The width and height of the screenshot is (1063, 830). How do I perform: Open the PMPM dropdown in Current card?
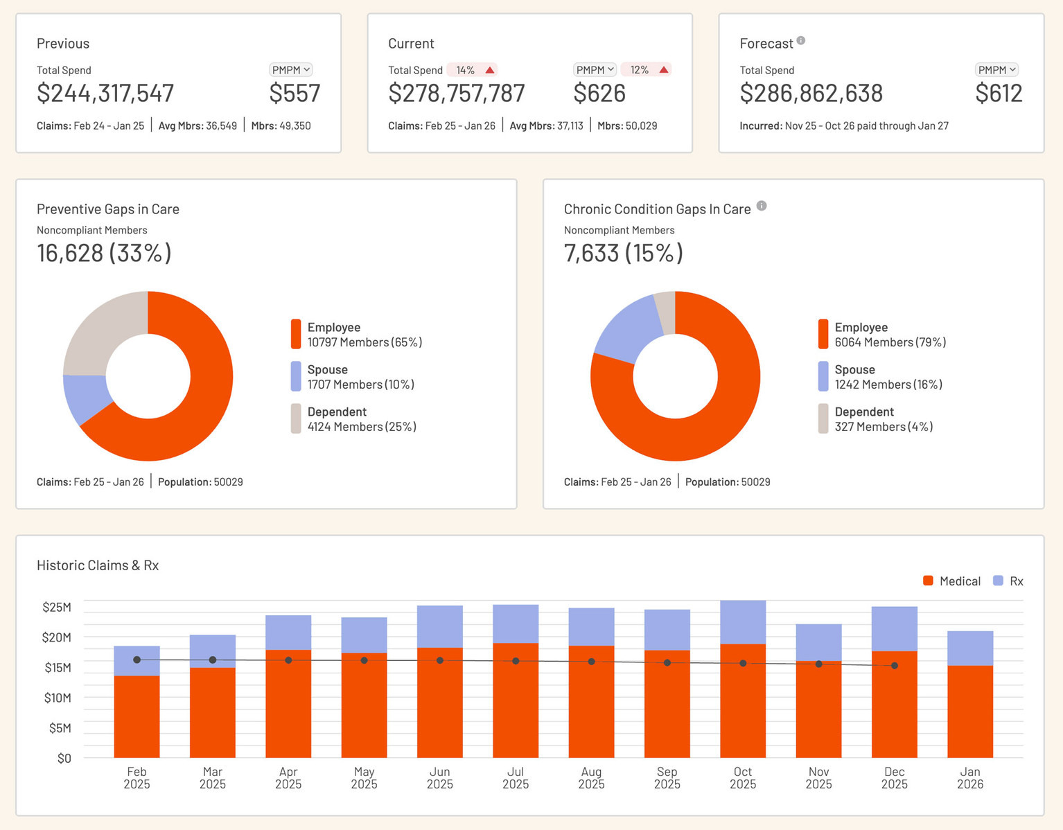595,70
